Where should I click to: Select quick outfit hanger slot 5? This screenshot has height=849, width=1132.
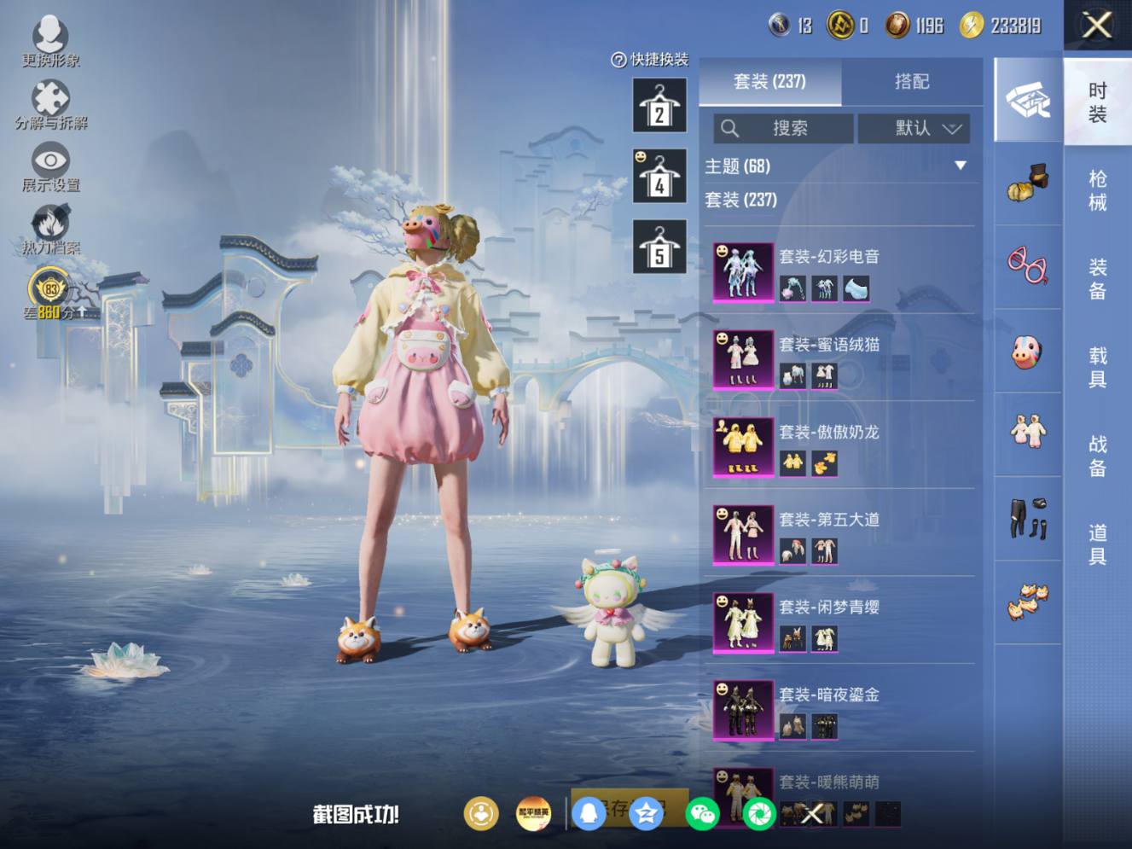[659, 247]
